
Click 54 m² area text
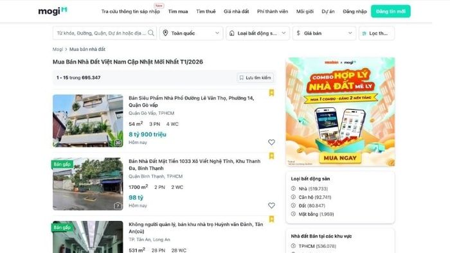(136, 124)
